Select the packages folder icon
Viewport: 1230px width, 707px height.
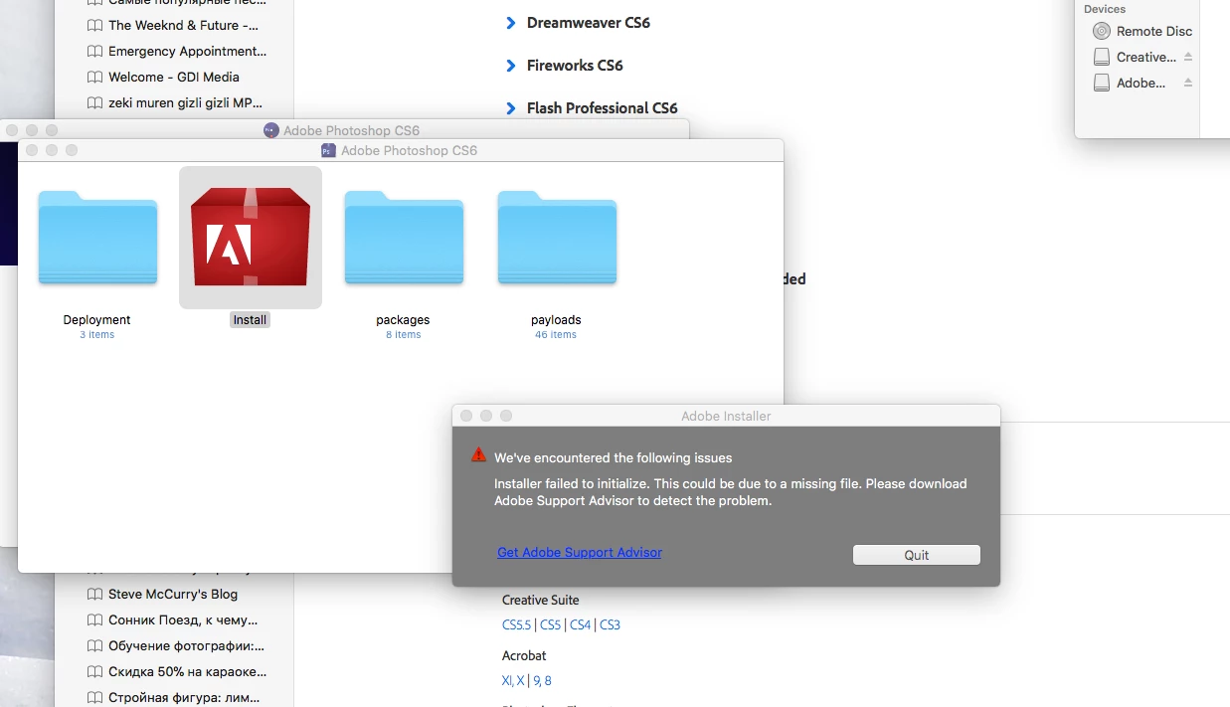click(404, 238)
